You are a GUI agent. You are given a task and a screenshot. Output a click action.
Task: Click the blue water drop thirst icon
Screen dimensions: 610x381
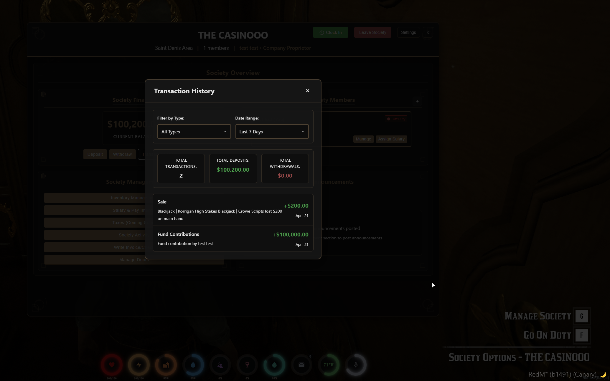pyautogui.click(x=193, y=365)
